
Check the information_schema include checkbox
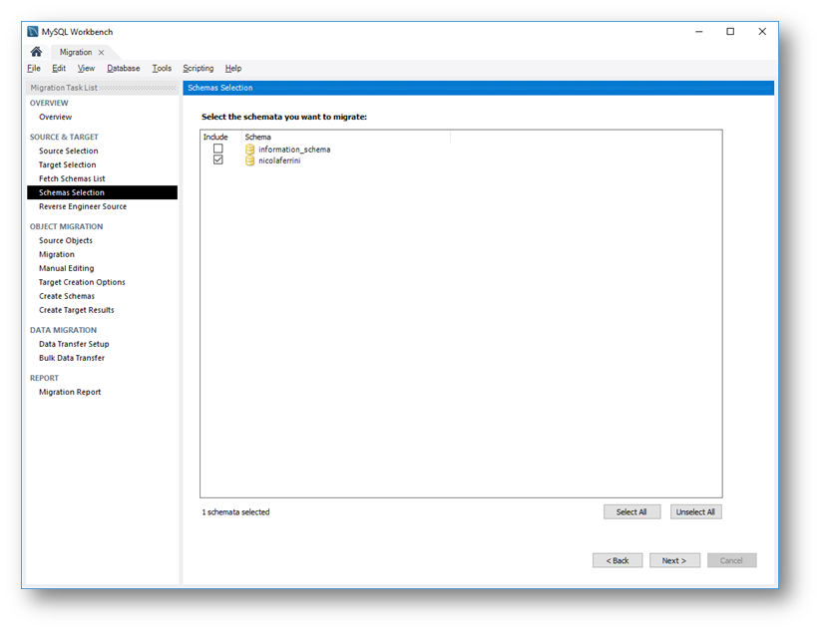coord(217,149)
